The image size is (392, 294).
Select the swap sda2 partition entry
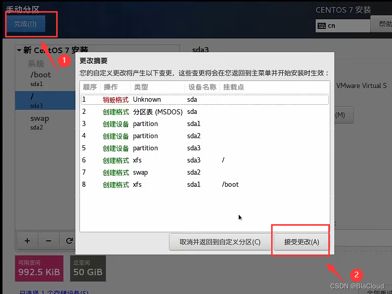click(x=45, y=122)
